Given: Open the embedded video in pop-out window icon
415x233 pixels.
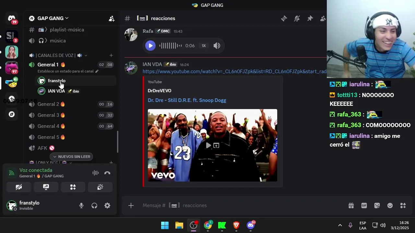Looking at the screenshot, I should pyautogui.click(x=216, y=146).
